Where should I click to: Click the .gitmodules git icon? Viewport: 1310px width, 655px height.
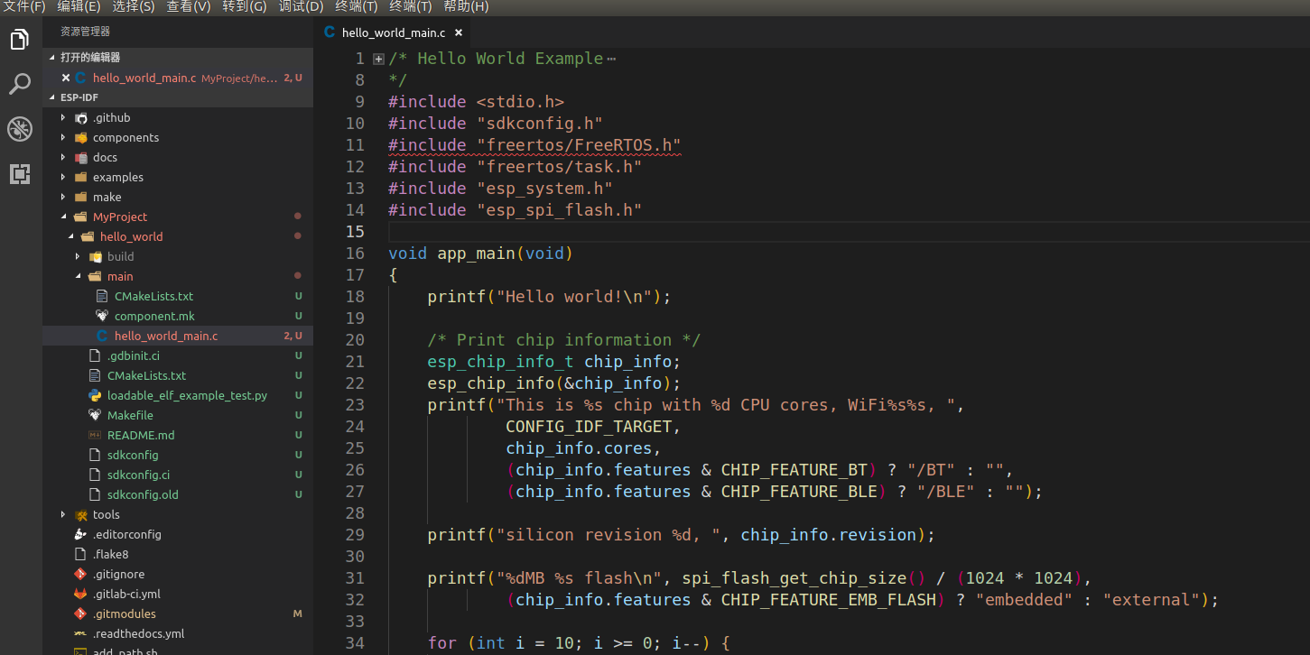(x=80, y=614)
